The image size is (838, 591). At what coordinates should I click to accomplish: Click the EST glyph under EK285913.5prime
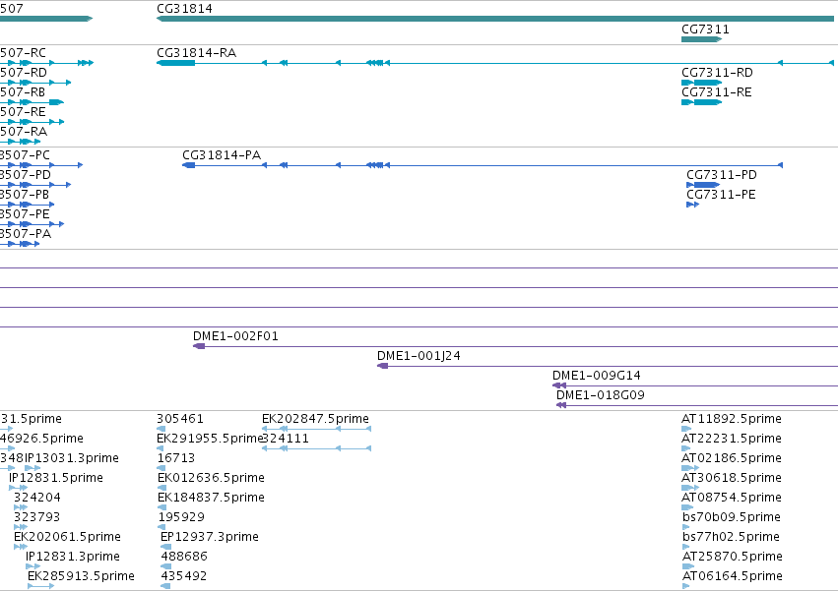(x=41, y=586)
